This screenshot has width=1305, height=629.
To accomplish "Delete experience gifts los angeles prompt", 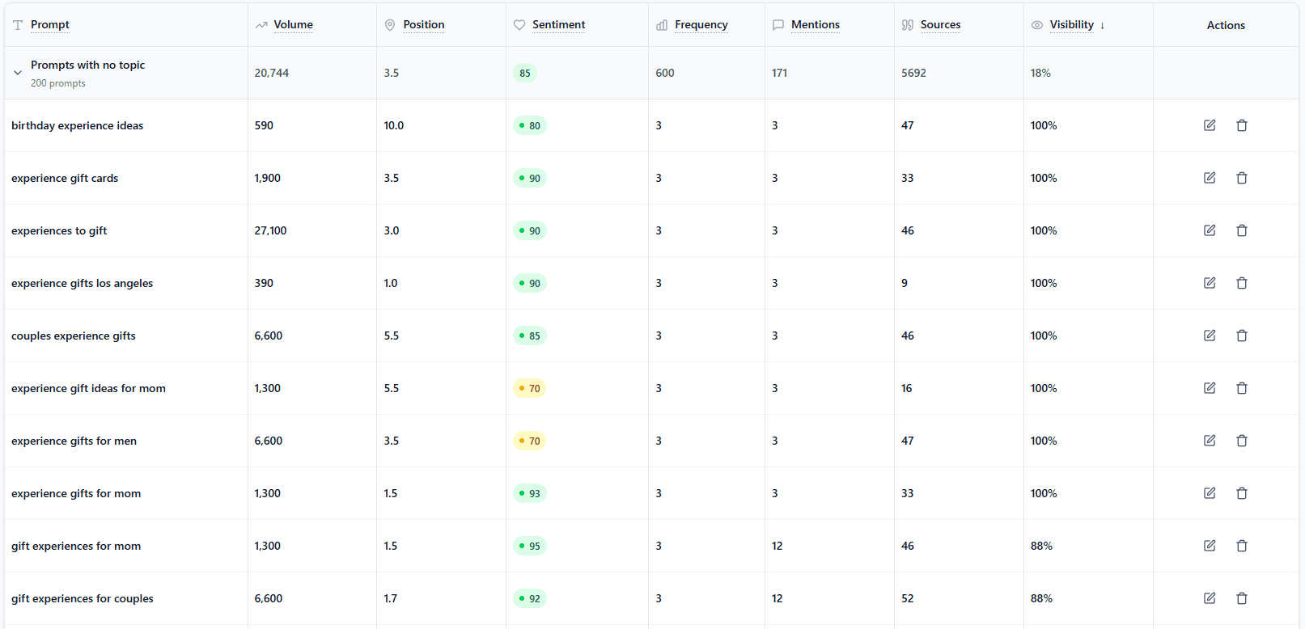I will click(x=1242, y=283).
